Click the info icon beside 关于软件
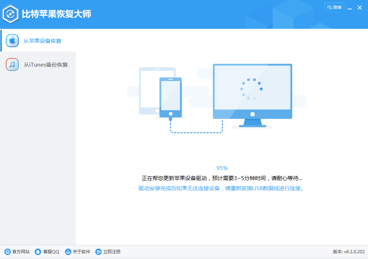Image resolution: width=368 pixels, height=259 pixels. [x=68, y=252]
